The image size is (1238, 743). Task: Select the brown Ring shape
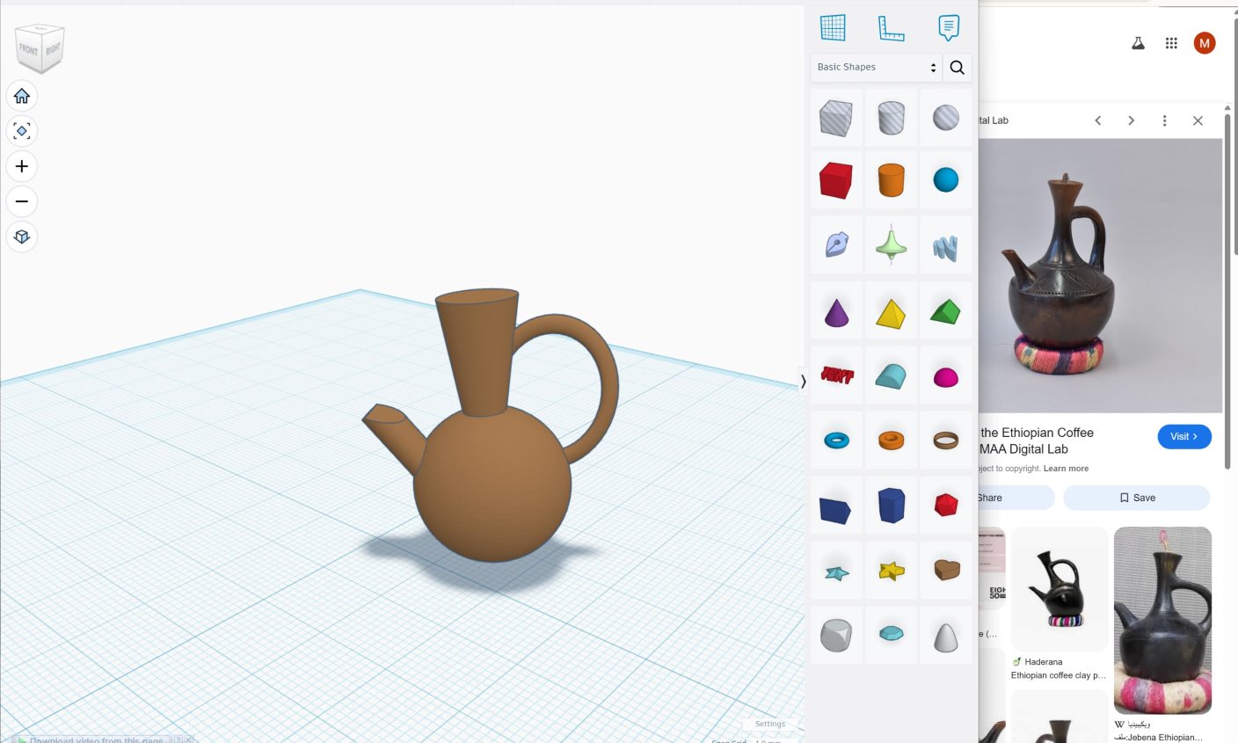(x=946, y=440)
